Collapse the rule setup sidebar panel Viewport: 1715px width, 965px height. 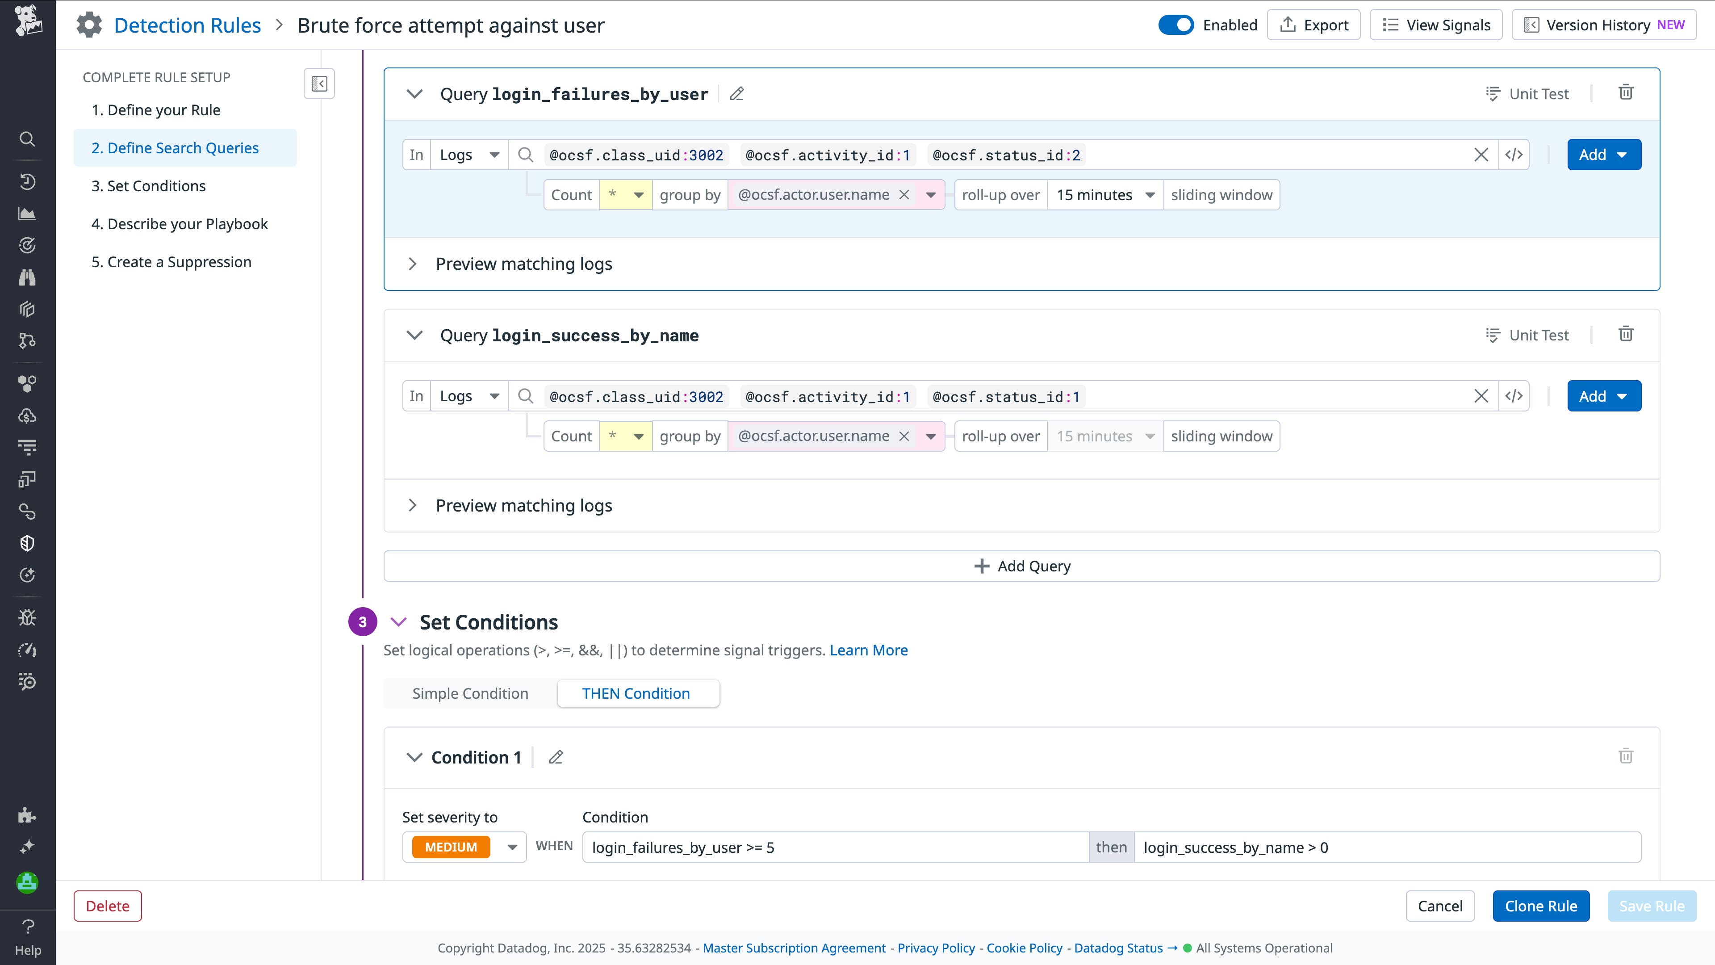[319, 84]
